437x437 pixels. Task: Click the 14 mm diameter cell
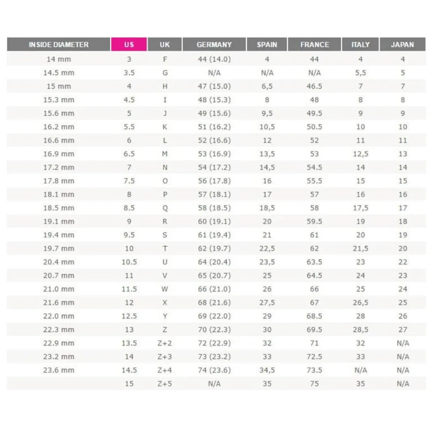(x=59, y=59)
